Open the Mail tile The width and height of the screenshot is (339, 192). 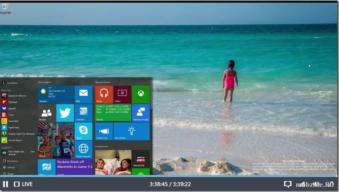(x=84, y=94)
